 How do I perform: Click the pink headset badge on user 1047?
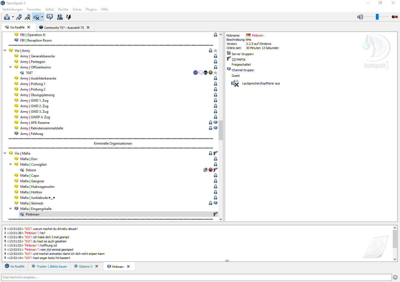click(x=201, y=73)
